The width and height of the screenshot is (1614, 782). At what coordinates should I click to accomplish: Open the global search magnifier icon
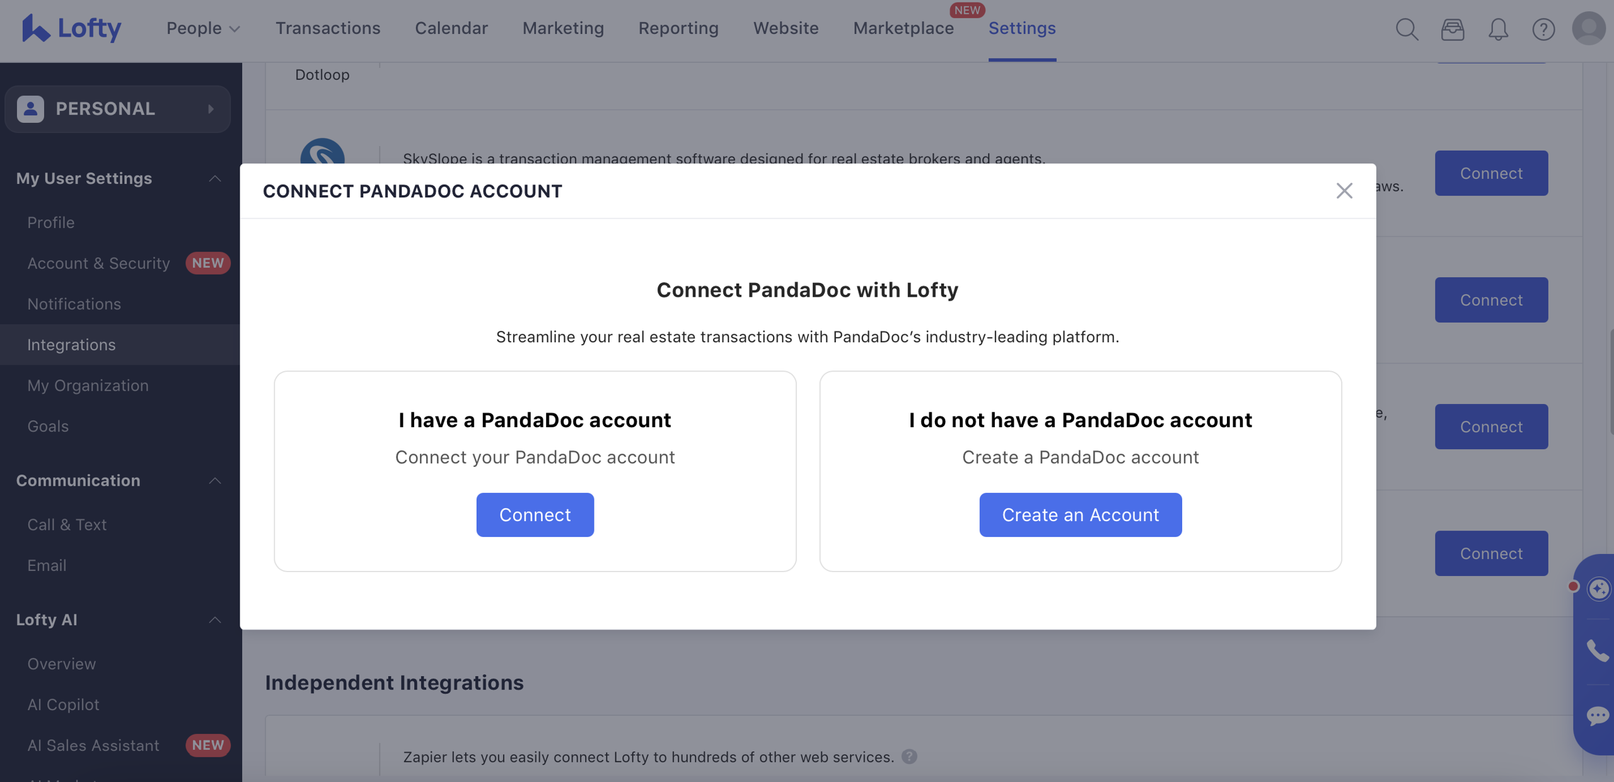pyautogui.click(x=1407, y=29)
